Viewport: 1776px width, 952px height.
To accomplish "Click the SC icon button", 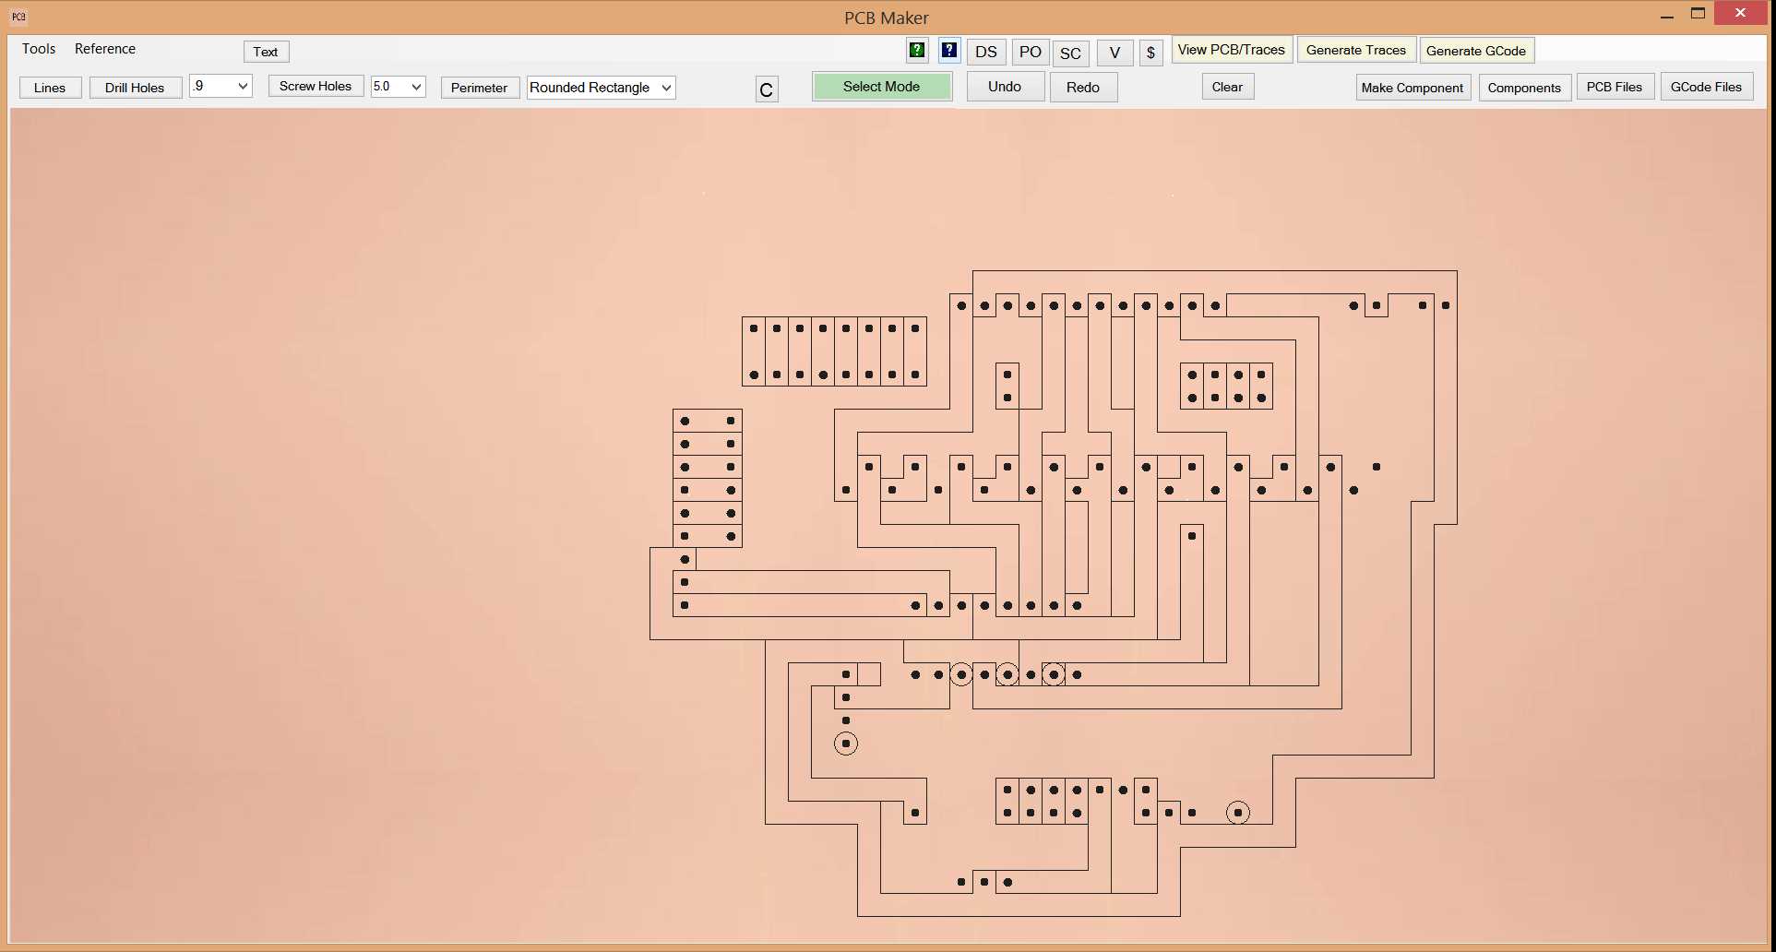I will (1070, 54).
